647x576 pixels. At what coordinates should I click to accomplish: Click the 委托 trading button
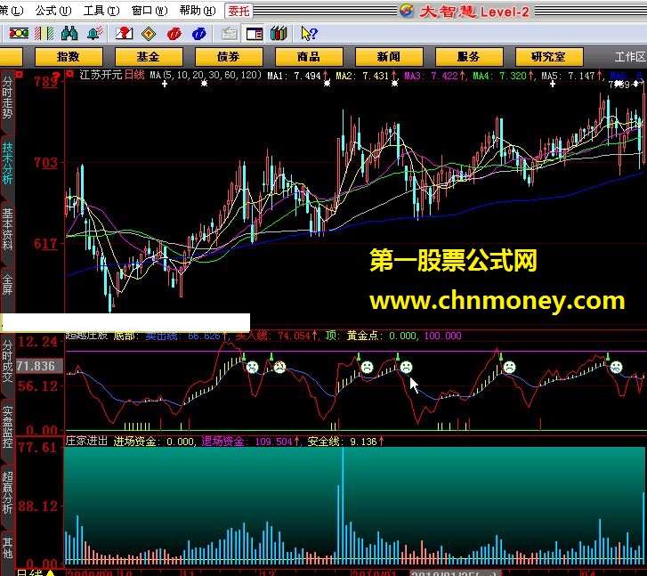[239, 11]
